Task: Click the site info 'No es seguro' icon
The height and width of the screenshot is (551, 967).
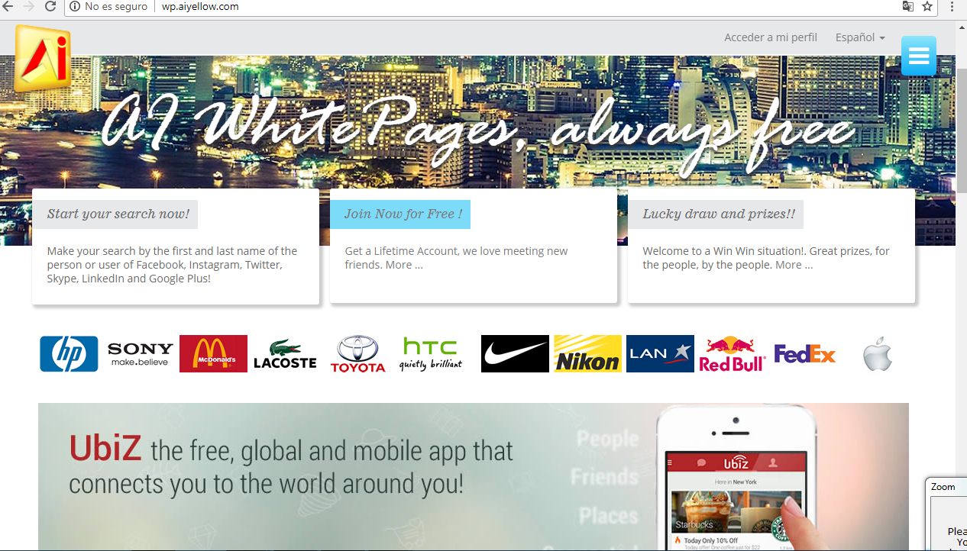Action: 75,7
